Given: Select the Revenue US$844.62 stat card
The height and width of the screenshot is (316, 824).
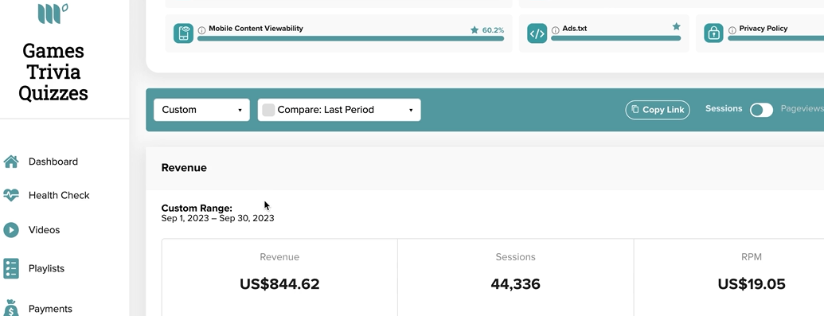Looking at the screenshot, I should pos(279,277).
